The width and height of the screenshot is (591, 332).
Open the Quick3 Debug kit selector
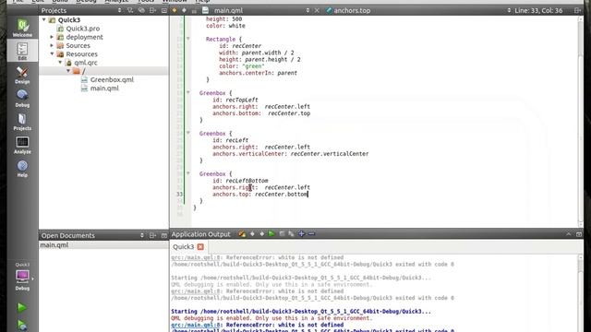pyautogui.click(x=22, y=277)
